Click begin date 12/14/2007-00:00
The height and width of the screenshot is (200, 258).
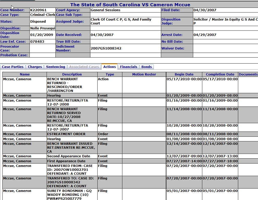click(184, 143)
